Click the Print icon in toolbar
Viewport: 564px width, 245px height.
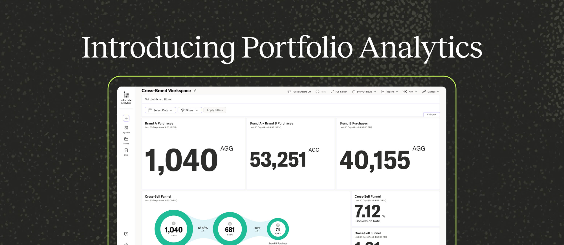pos(320,92)
